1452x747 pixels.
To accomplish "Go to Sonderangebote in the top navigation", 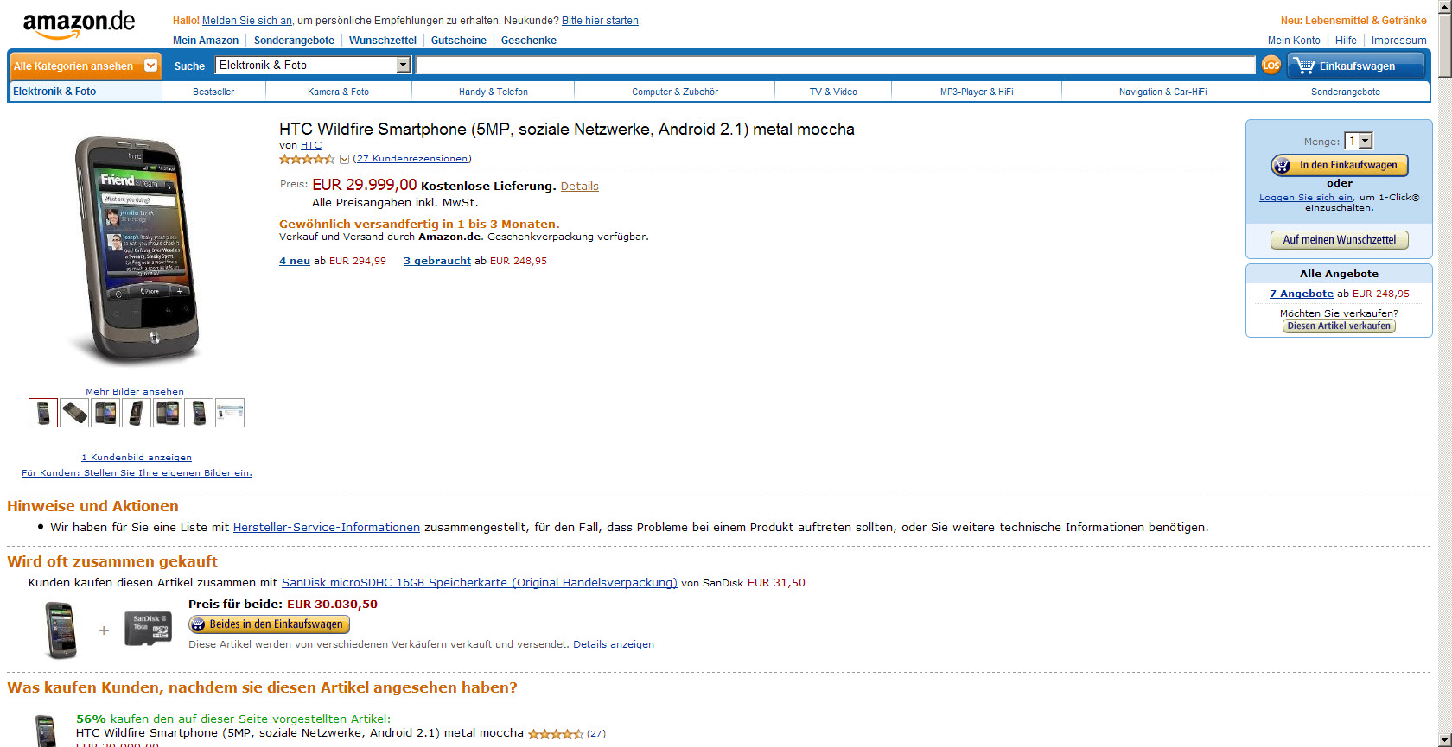I will (294, 41).
